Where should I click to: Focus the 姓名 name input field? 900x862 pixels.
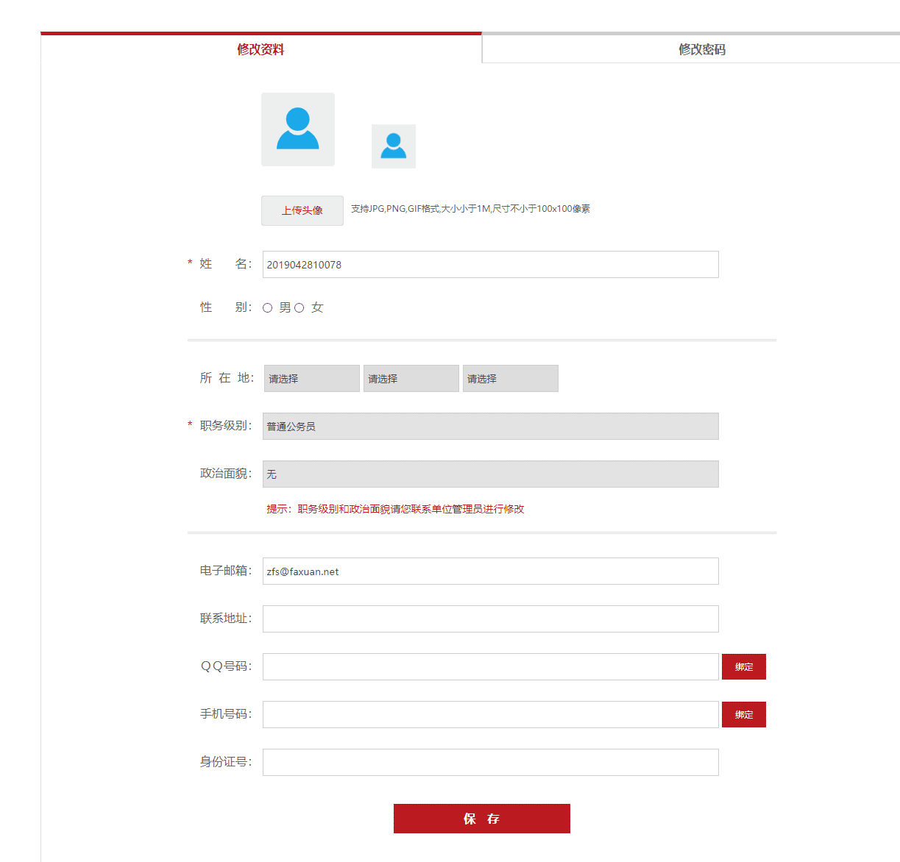491,265
